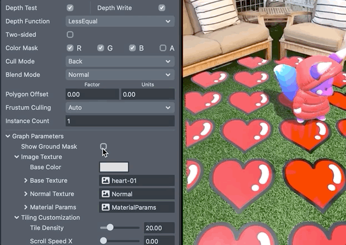Click the Base Color label
346x245 pixels.
tap(46, 167)
